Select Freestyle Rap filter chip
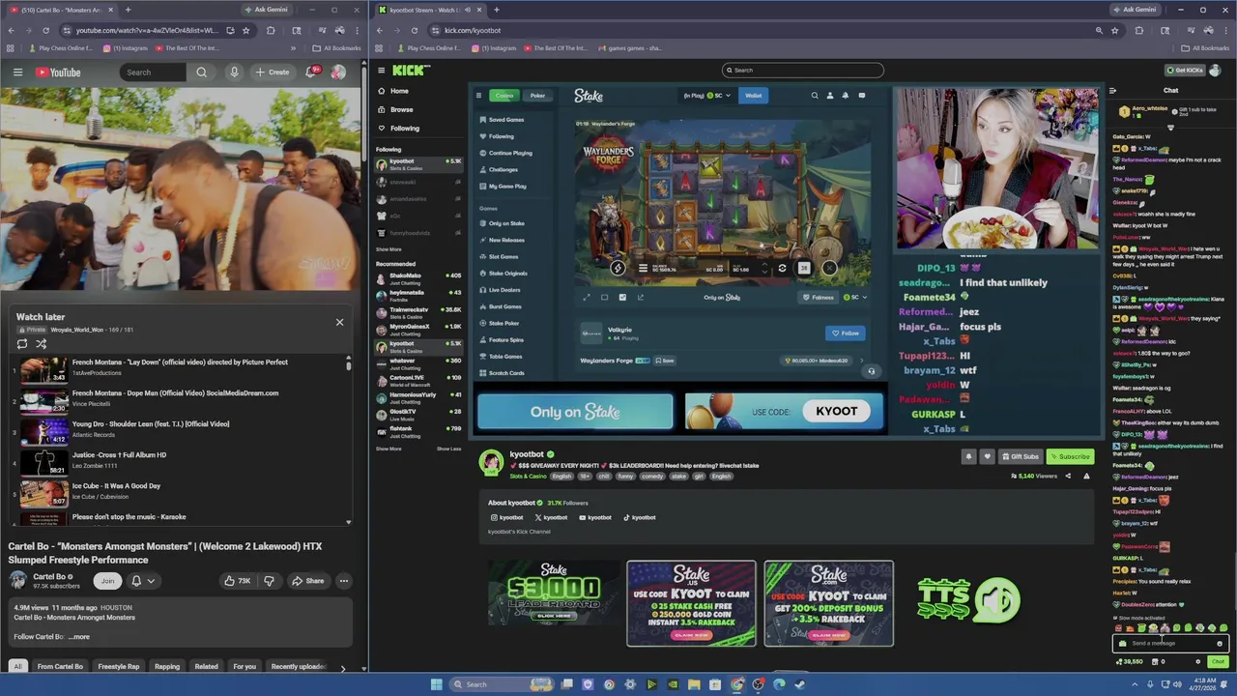The image size is (1237, 696). 119,666
